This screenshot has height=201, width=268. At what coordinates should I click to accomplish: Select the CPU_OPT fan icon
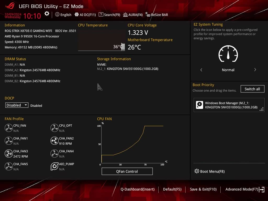coord(54,128)
